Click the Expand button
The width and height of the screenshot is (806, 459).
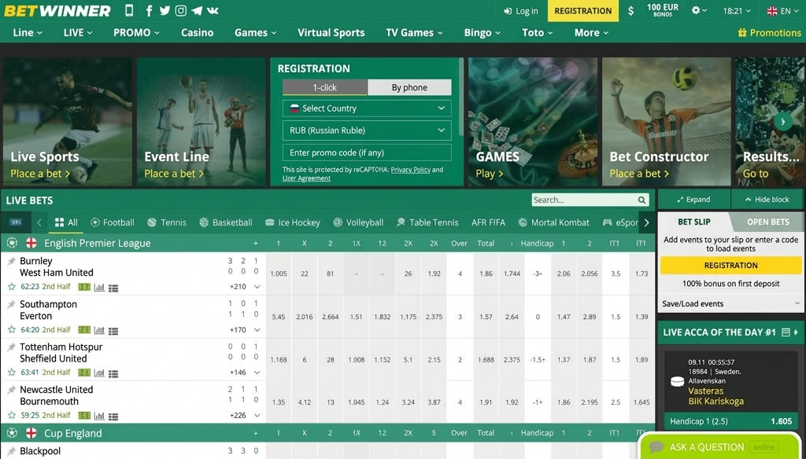[x=693, y=200]
